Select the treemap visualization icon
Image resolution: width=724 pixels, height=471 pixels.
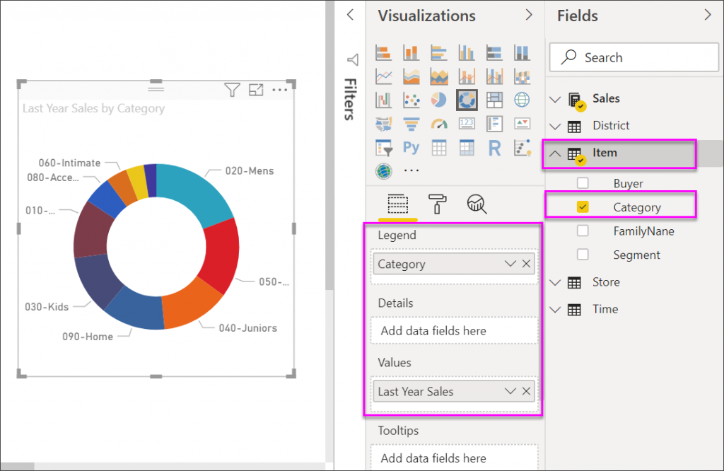coord(494,100)
